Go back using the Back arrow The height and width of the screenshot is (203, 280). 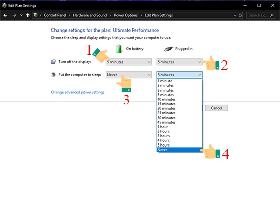point(5,15)
